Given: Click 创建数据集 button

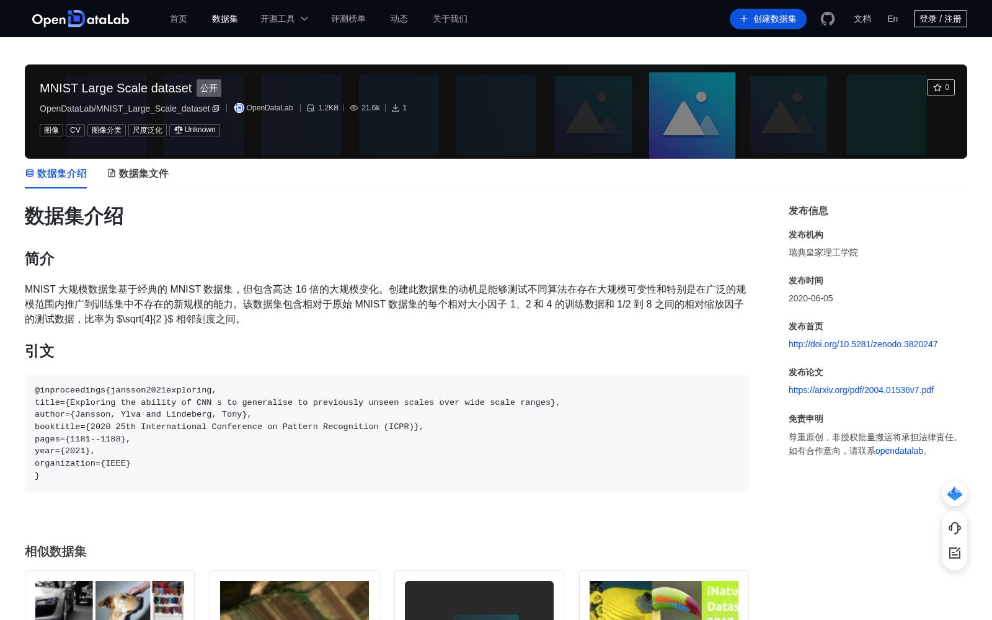Looking at the screenshot, I should click(768, 19).
